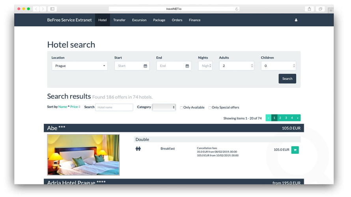
Task: Focus the Hotel name search field
Action: [114, 107]
